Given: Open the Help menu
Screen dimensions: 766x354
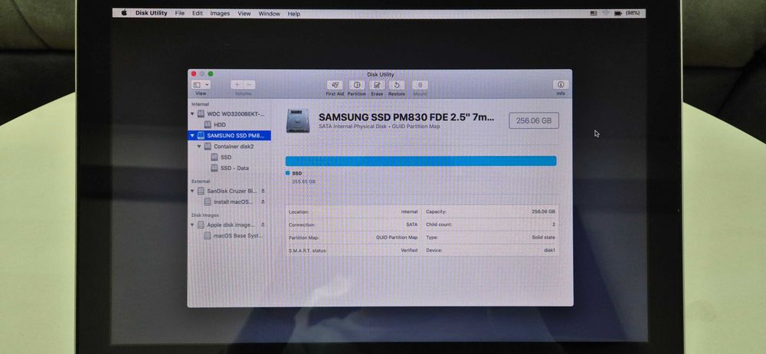Looking at the screenshot, I should tap(294, 14).
